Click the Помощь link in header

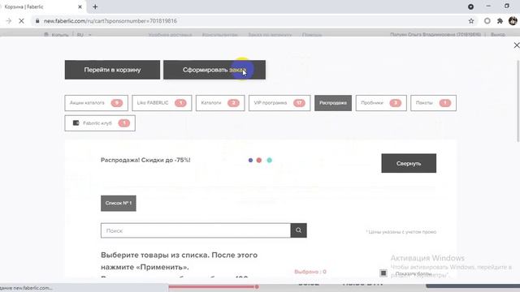pyautogui.click(x=312, y=34)
